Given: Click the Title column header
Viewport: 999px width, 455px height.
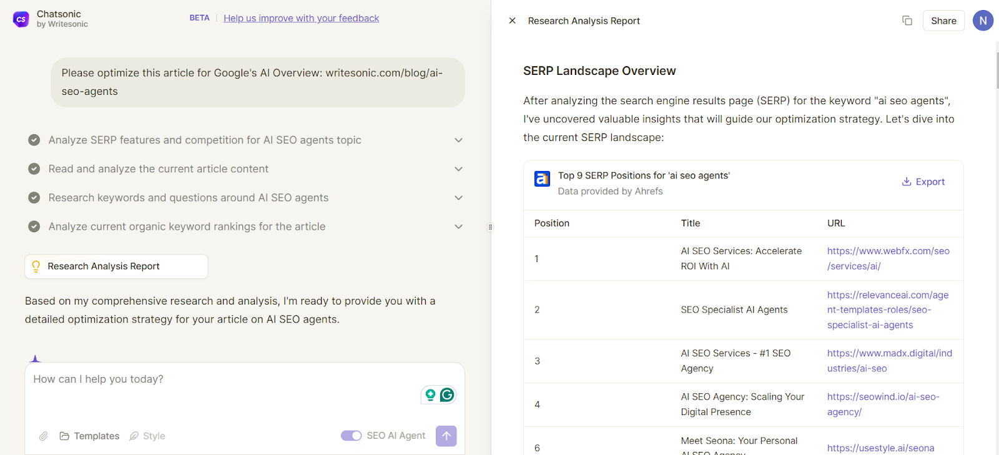Looking at the screenshot, I should point(690,223).
